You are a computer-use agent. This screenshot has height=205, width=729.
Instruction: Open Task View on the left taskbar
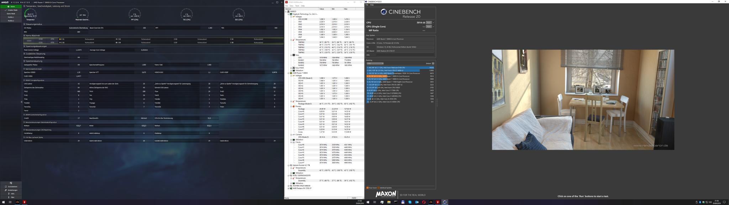click(x=10, y=202)
